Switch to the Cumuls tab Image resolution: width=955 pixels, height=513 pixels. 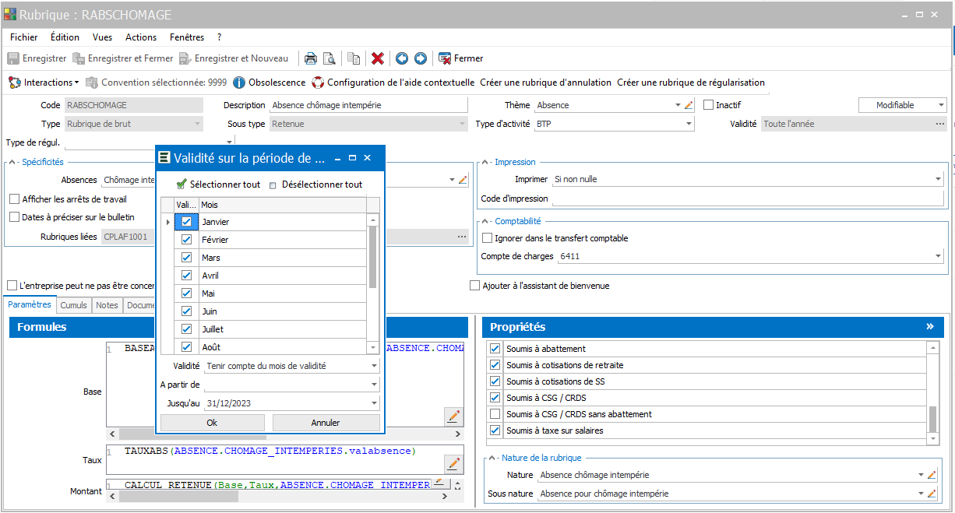pyautogui.click(x=74, y=305)
